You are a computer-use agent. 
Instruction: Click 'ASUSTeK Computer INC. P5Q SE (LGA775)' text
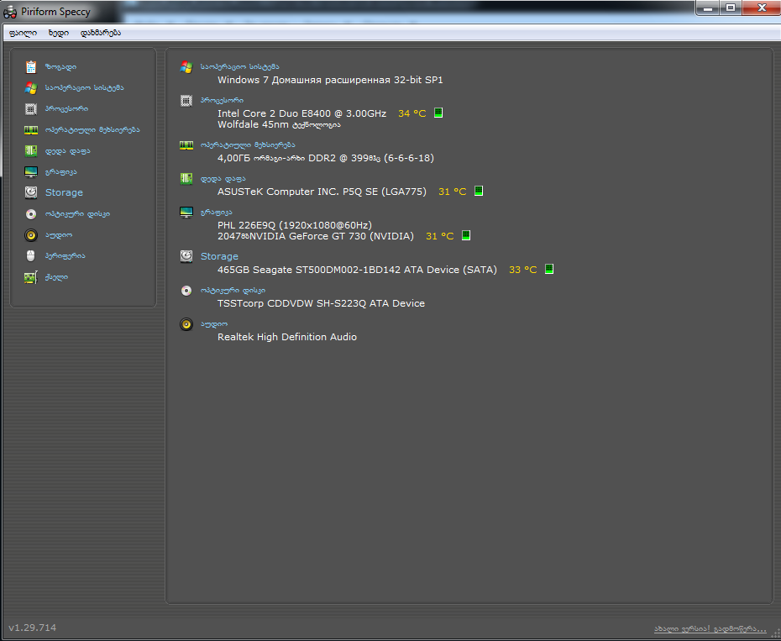point(322,192)
